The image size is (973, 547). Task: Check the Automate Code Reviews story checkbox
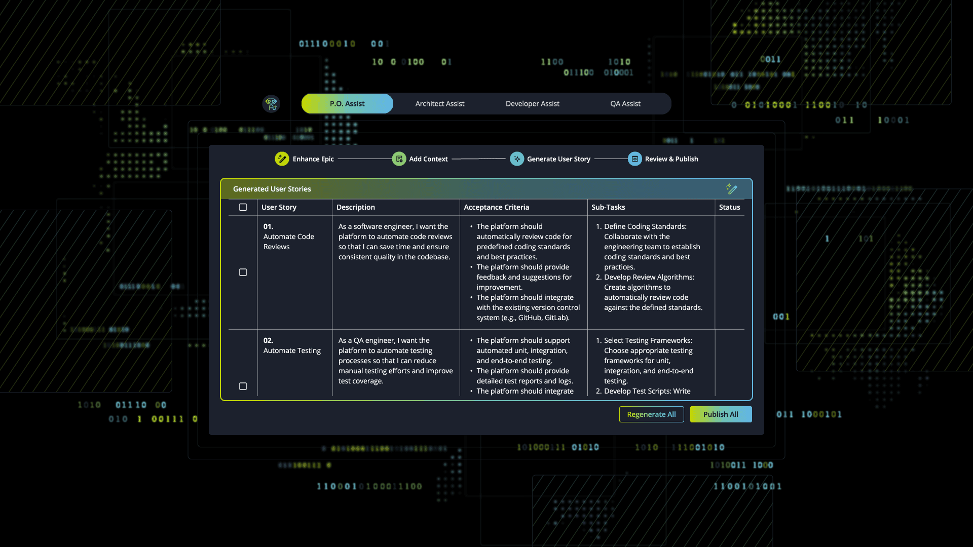click(243, 272)
